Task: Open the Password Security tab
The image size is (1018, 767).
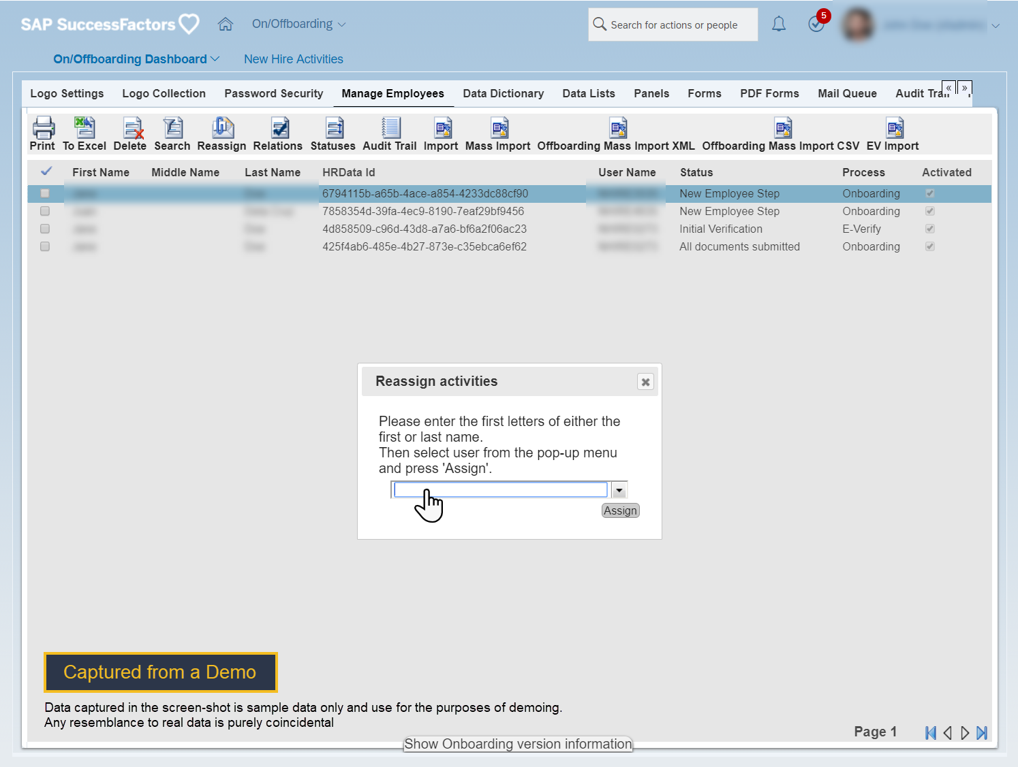Action: pyautogui.click(x=274, y=93)
